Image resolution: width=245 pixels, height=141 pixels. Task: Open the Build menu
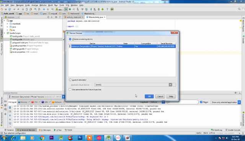point(50,5)
